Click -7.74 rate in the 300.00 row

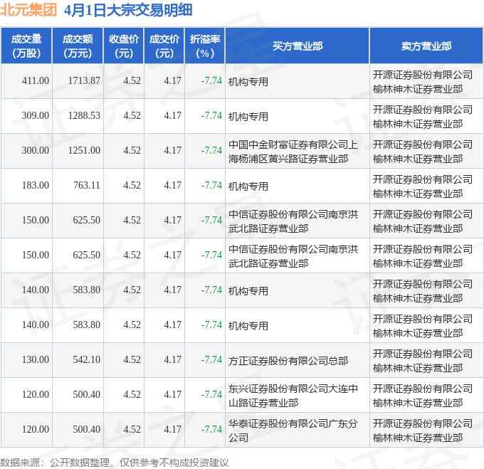pos(211,151)
